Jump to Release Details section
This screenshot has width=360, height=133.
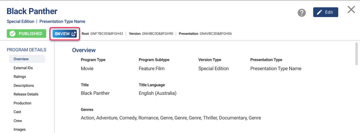click(26, 94)
